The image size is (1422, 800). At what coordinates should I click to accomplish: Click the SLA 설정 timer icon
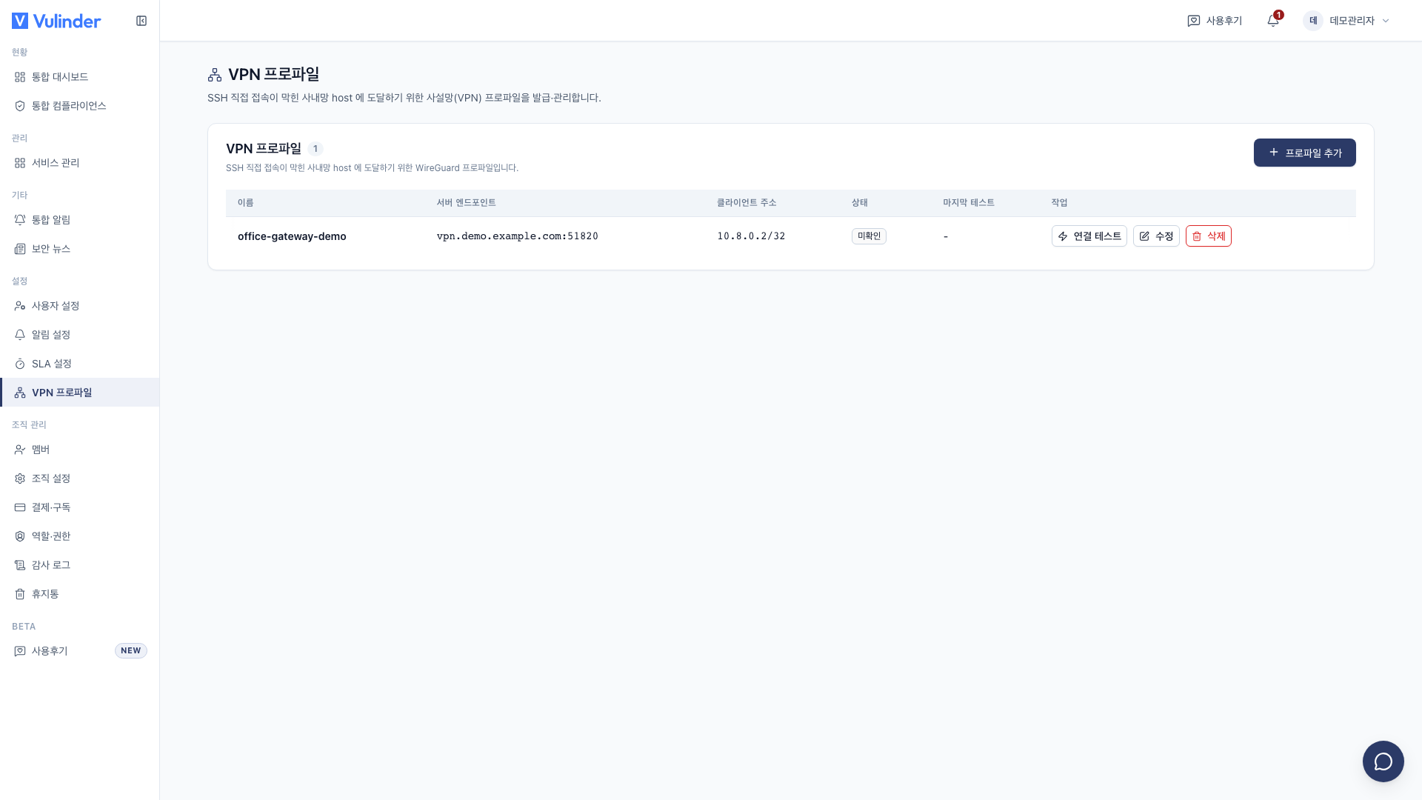[20, 364]
